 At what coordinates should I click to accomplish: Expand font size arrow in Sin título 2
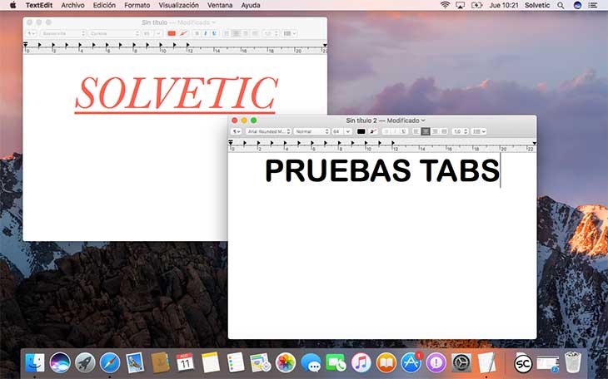(x=348, y=131)
